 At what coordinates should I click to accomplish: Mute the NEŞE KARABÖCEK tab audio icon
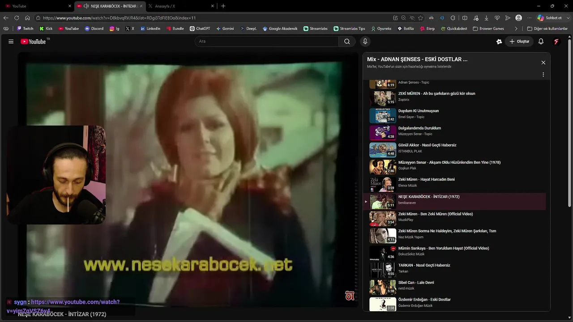[86, 6]
